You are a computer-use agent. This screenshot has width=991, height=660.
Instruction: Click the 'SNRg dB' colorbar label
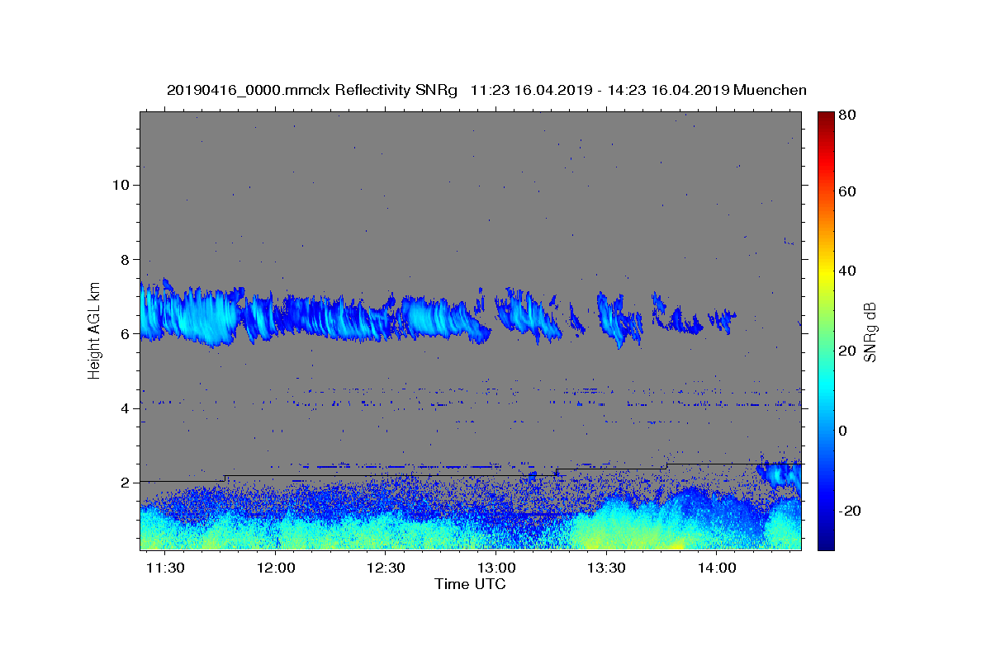click(870, 332)
